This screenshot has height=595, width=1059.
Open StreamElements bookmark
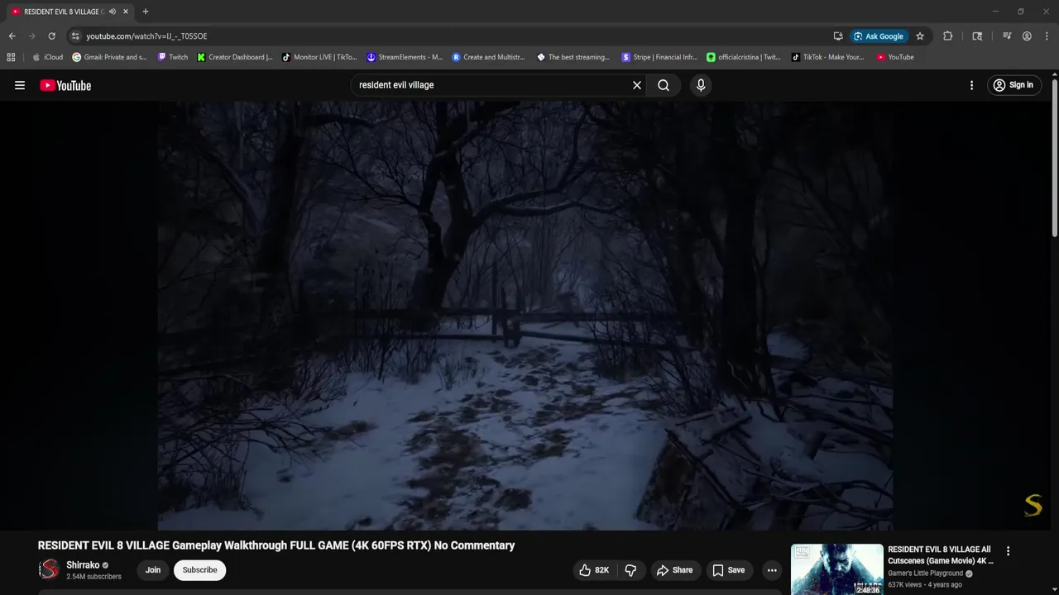pyautogui.click(x=405, y=57)
